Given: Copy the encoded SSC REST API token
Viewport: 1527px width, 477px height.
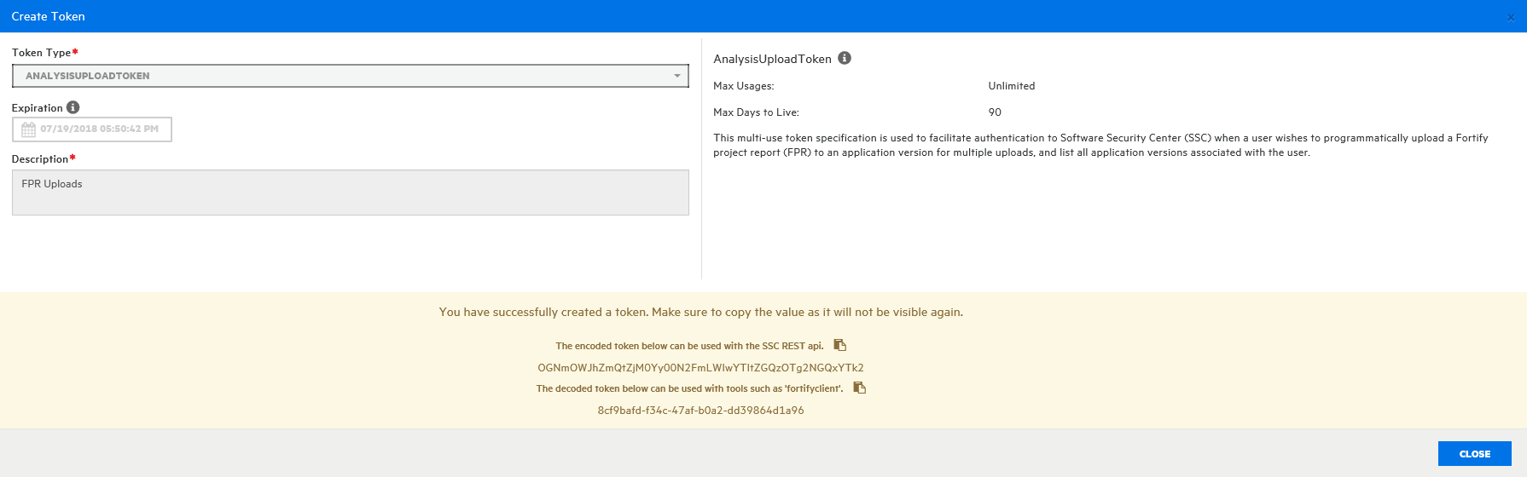Looking at the screenshot, I should 839,345.
